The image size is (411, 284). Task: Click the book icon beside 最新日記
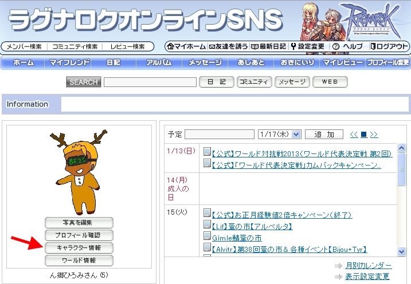(x=255, y=46)
